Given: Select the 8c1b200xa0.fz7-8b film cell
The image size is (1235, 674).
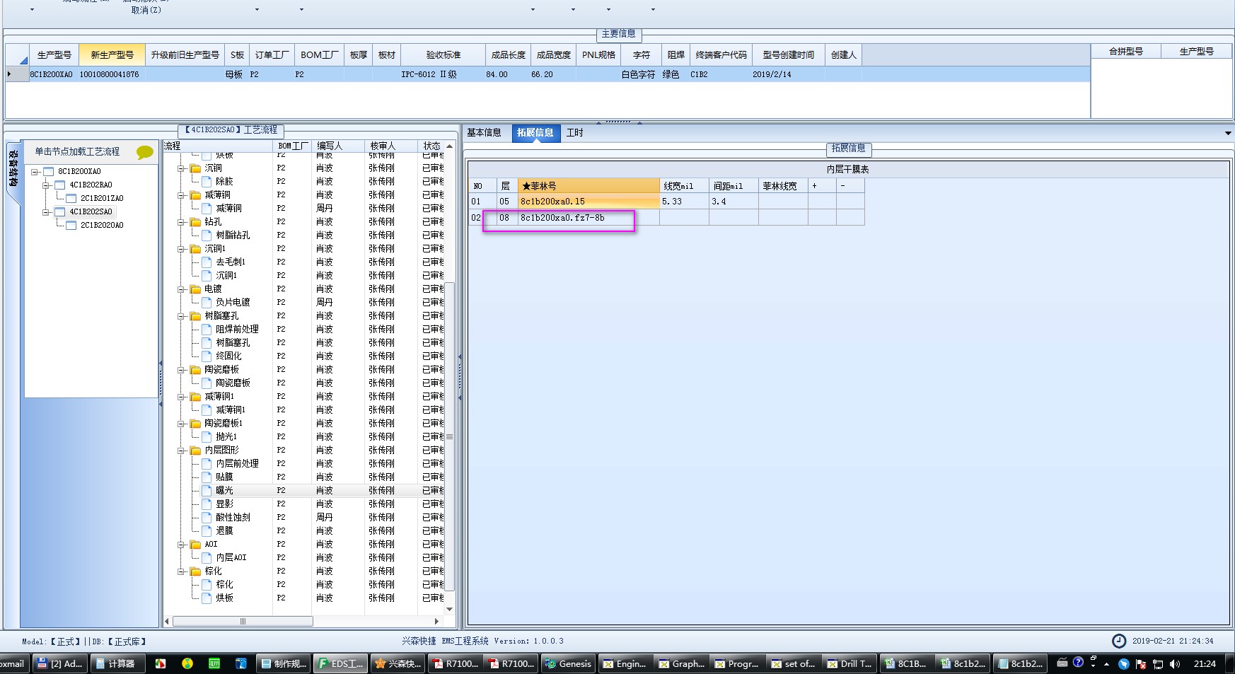Looking at the screenshot, I should point(588,218).
